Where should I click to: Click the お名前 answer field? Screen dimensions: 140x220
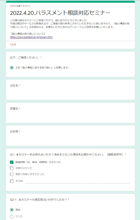tap(70, 139)
